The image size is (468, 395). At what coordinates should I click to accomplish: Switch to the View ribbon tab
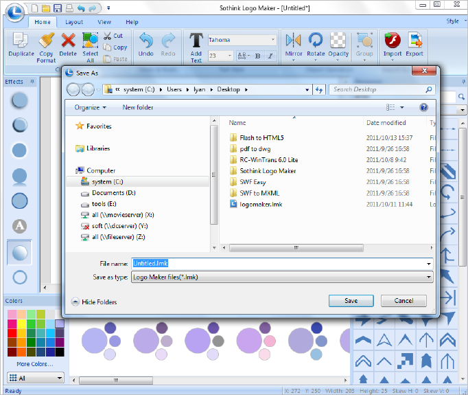tap(104, 22)
